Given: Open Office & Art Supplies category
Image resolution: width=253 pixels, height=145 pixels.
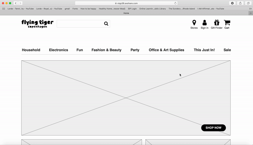Looking at the screenshot, I should click(167, 50).
